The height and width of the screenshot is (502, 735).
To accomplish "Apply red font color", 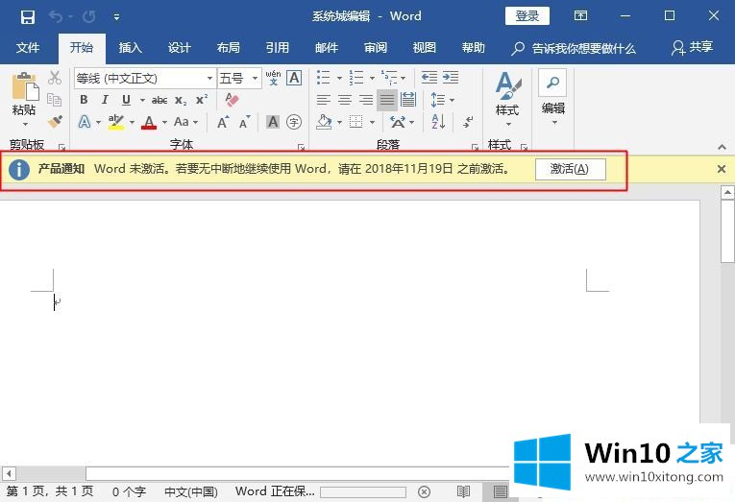I will tap(149, 122).
